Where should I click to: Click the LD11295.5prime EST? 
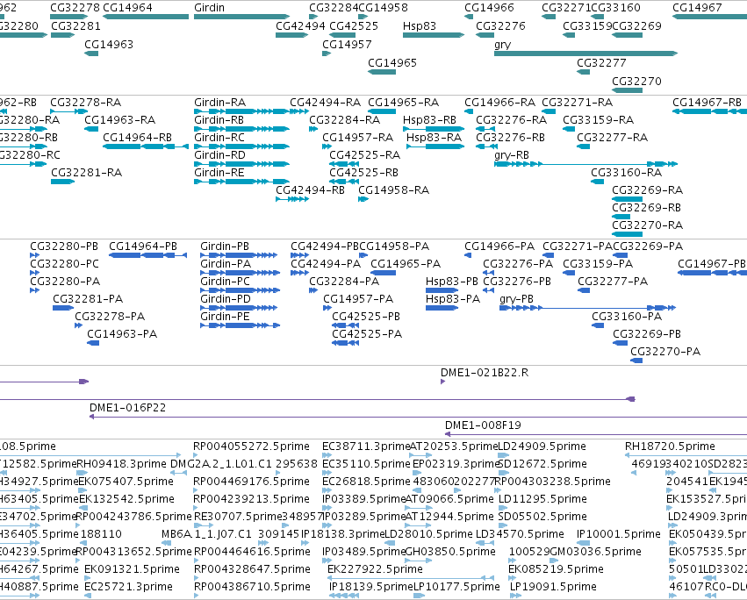click(x=542, y=498)
